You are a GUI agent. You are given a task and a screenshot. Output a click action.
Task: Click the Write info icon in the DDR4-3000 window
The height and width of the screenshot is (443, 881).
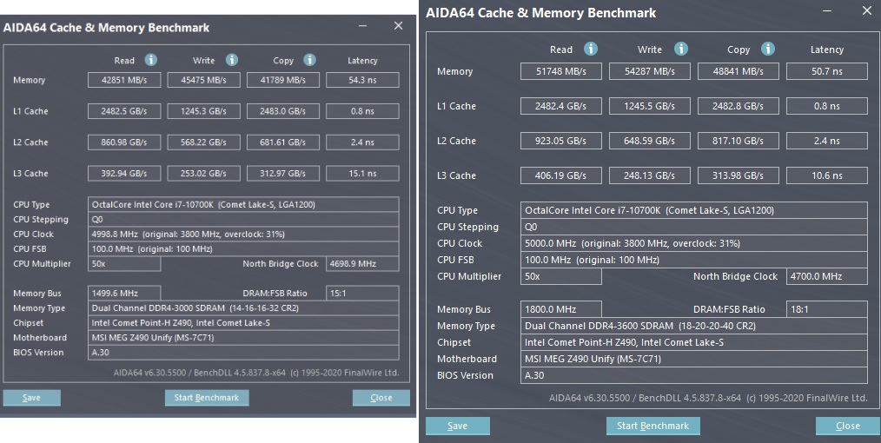232,60
